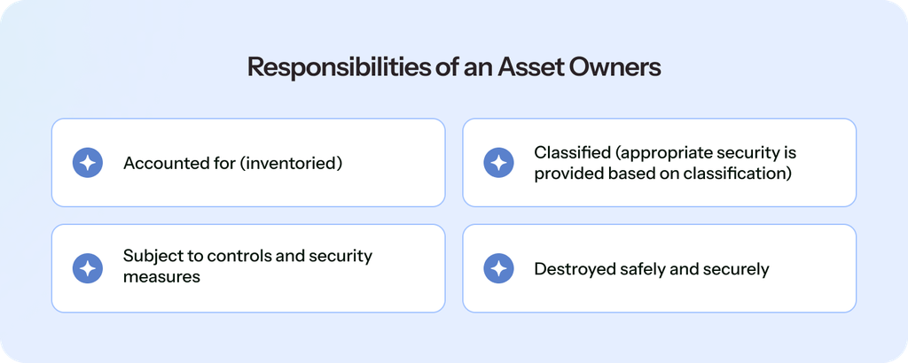Click empty space in the Accounted for card
This screenshot has height=363, width=908.
tap(394, 163)
